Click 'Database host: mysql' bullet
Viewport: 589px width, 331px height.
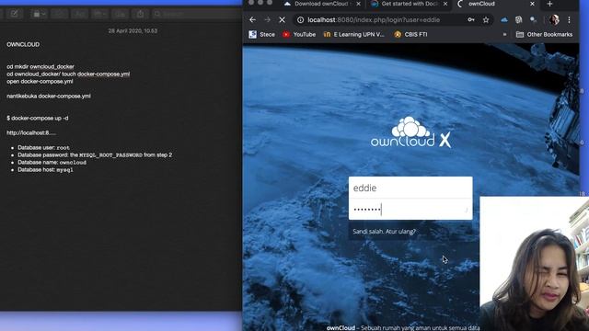pyautogui.click(x=45, y=170)
